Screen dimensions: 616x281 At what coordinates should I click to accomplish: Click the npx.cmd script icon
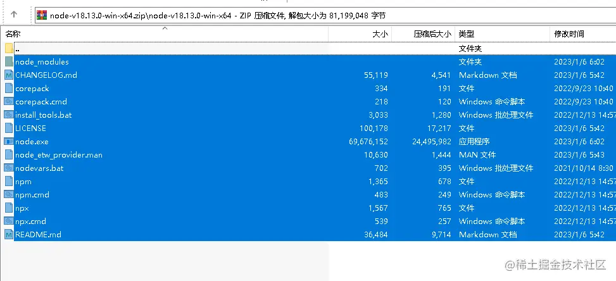tap(9, 222)
